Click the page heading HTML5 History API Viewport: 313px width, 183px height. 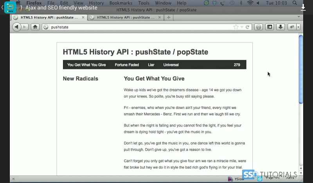pos(135,52)
